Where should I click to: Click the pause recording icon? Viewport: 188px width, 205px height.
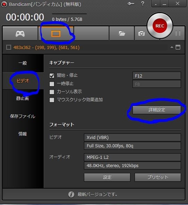click(178, 33)
